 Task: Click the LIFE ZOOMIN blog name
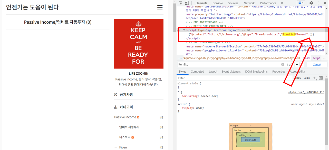(139, 74)
